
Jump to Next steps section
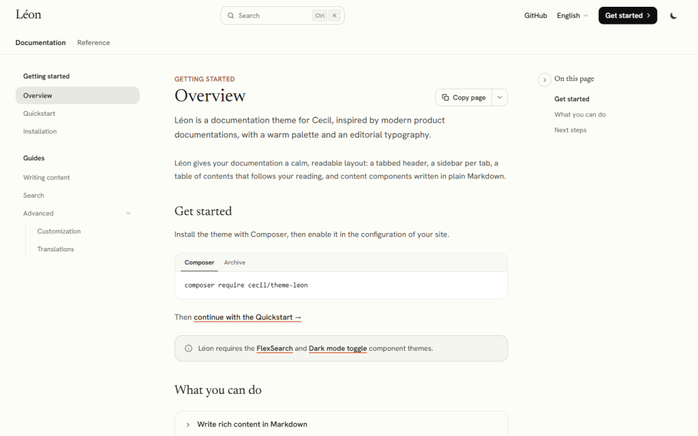(x=571, y=130)
